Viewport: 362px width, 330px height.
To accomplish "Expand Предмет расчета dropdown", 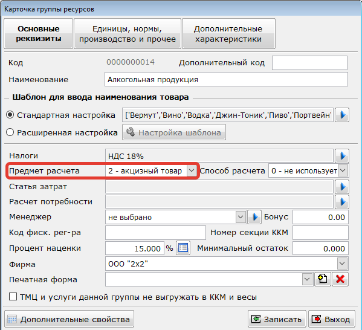I will (x=192, y=170).
